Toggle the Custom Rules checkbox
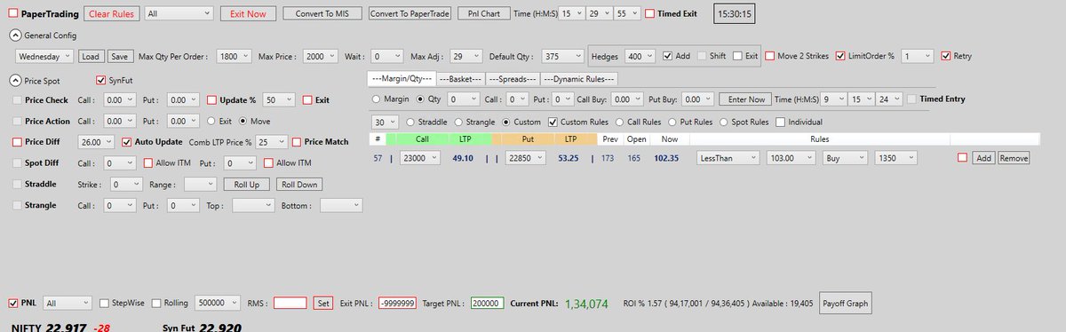 (x=553, y=122)
